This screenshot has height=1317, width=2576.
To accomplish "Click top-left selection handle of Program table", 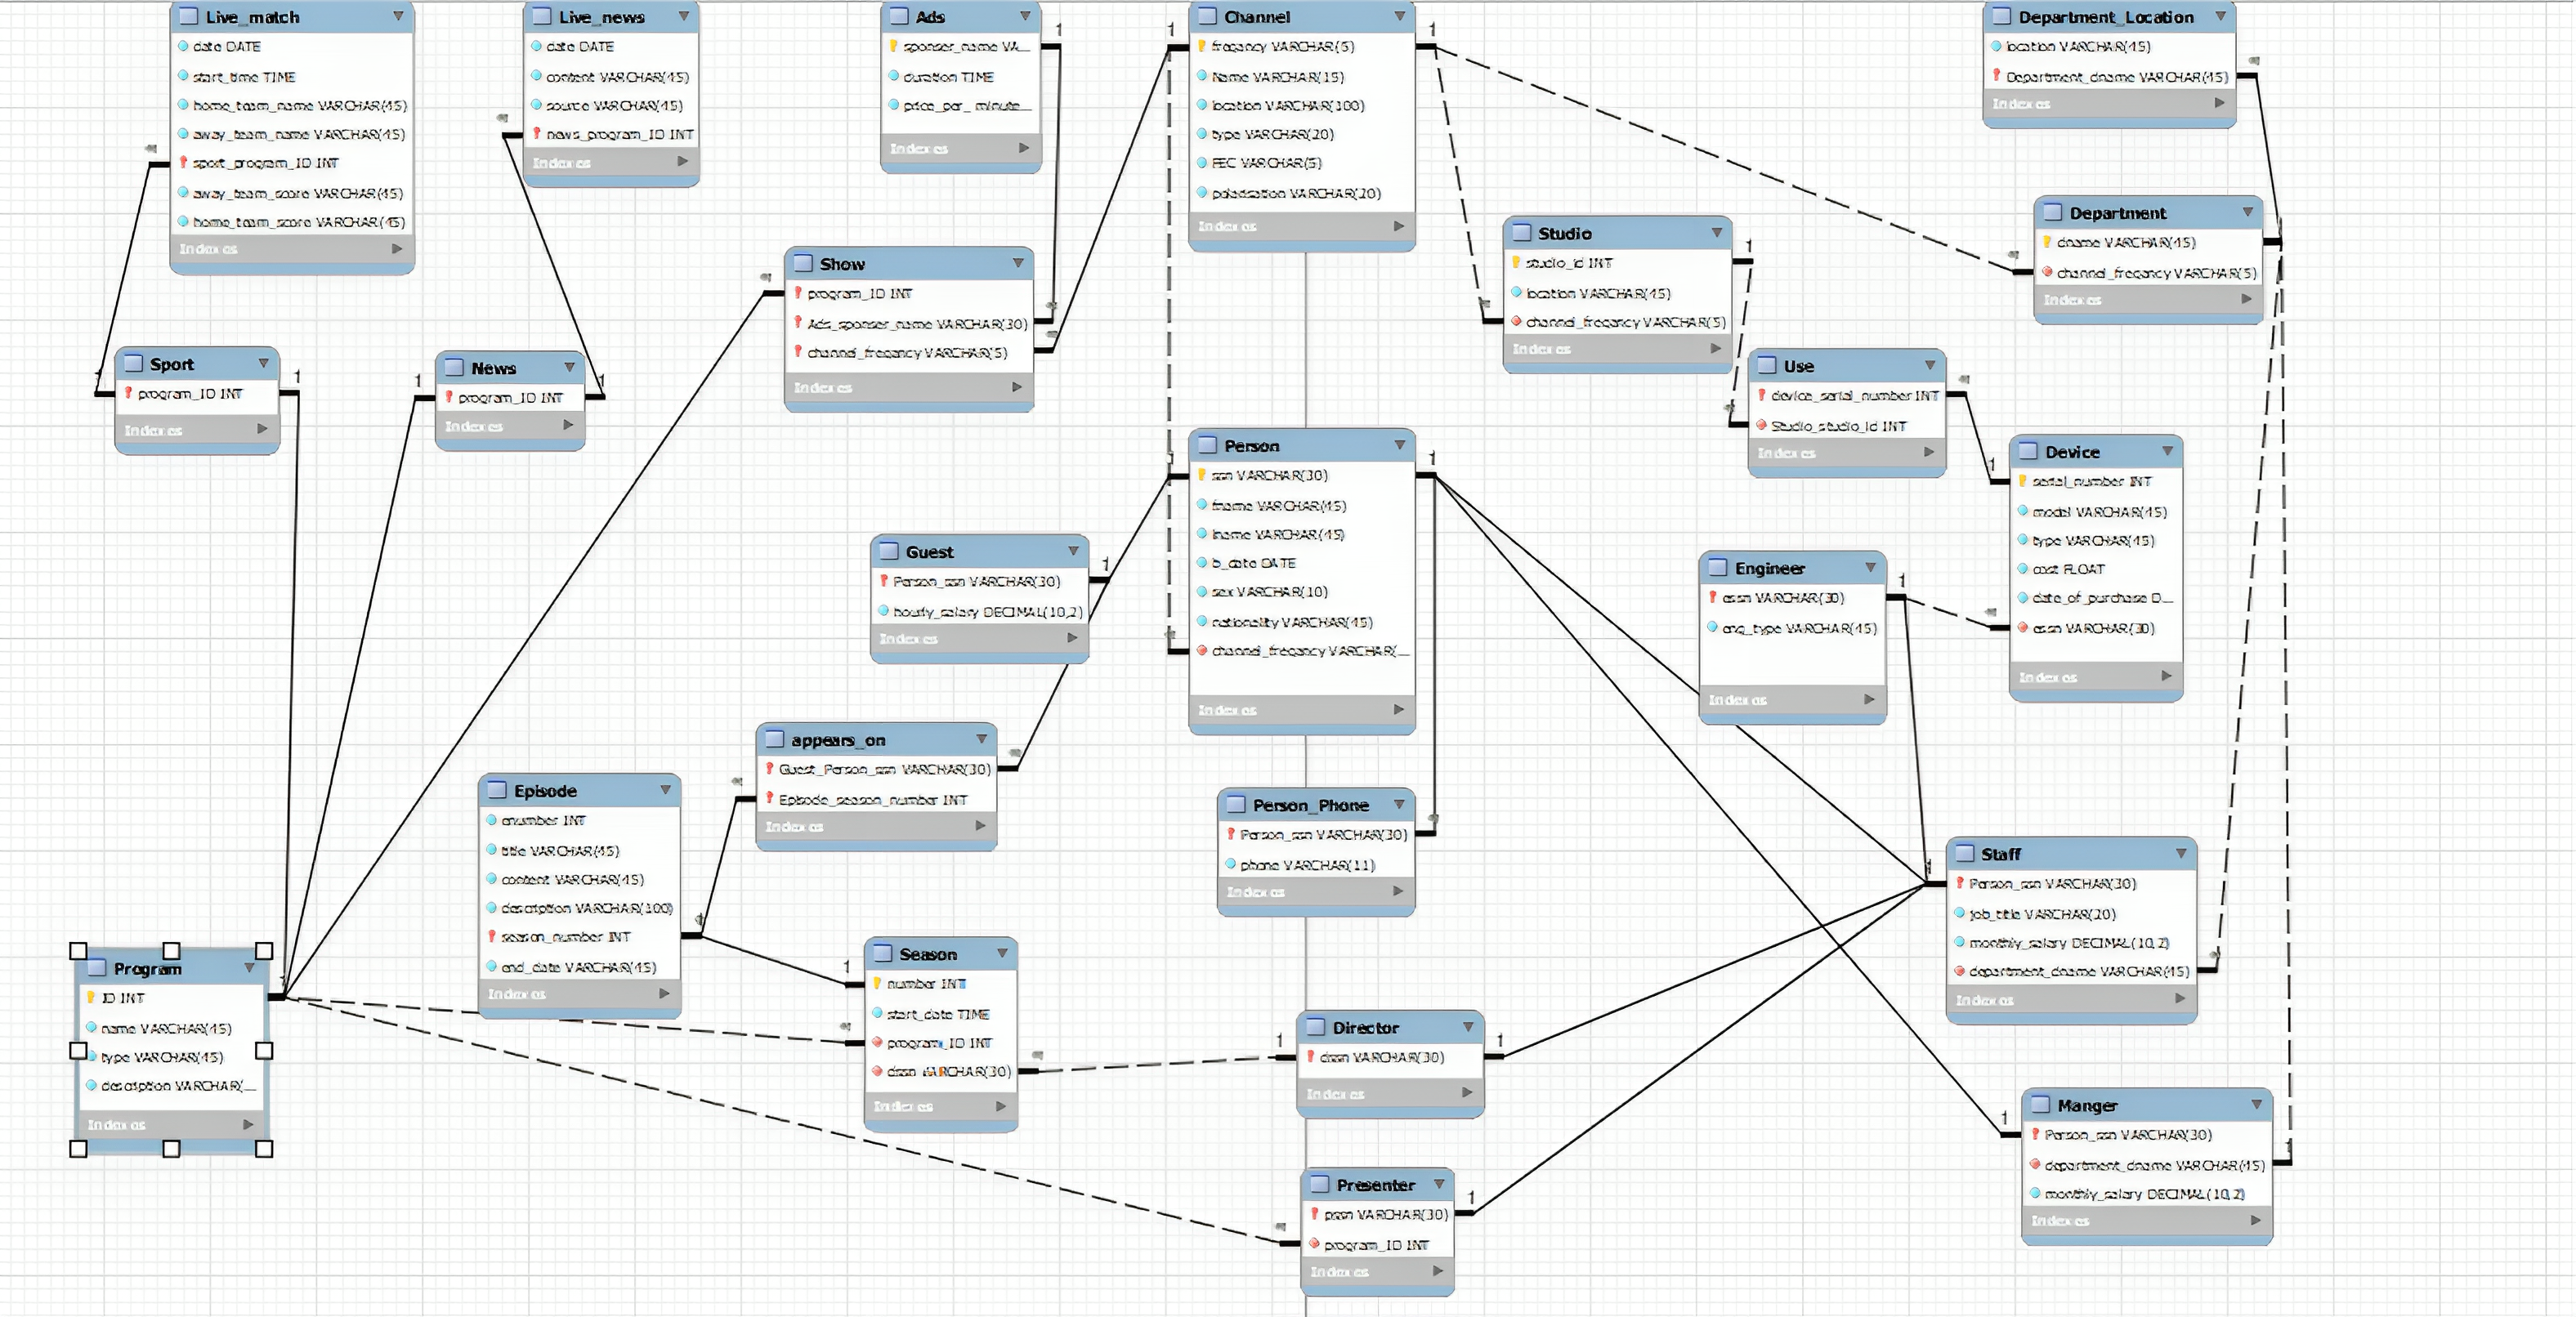I will [x=78, y=950].
